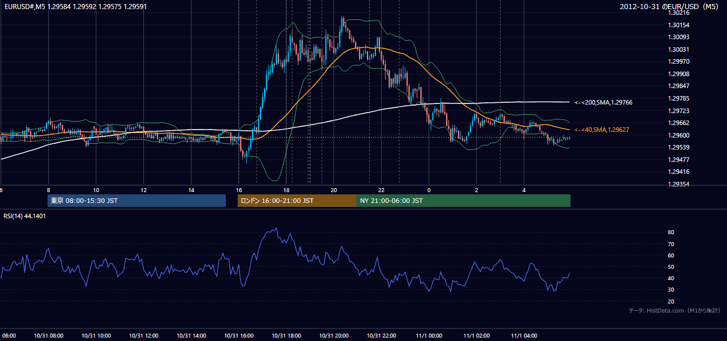Click price axis value 1.29847

pos(679,86)
